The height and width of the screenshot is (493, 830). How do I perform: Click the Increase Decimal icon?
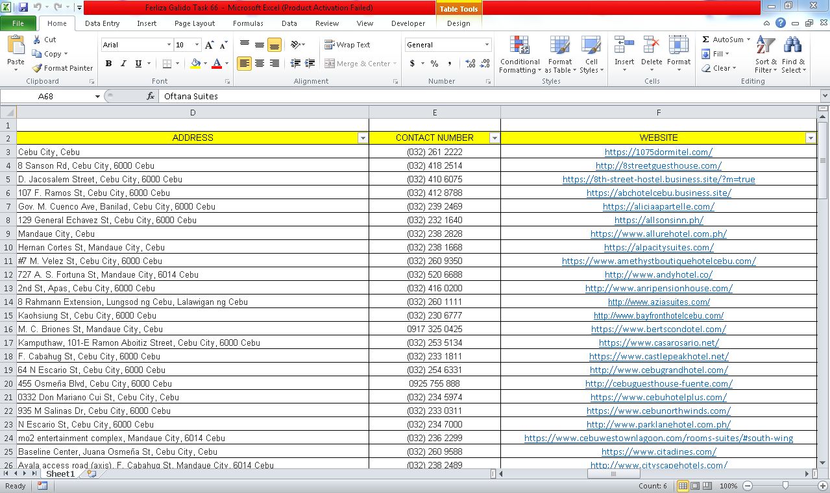click(468, 64)
